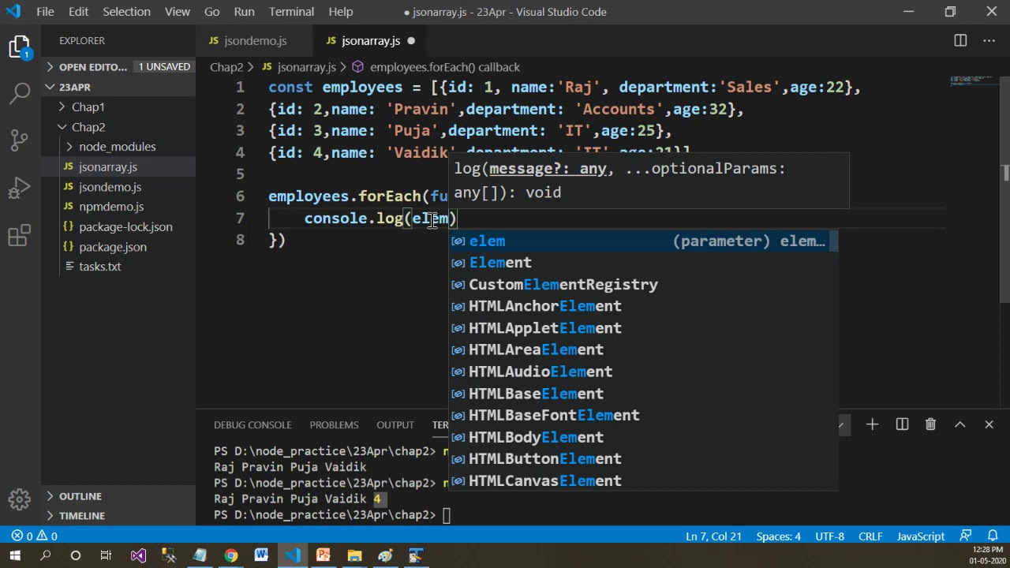Change the JavaScript language mode
Image resolution: width=1010 pixels, height=568 pixels.
coord(920,536)
